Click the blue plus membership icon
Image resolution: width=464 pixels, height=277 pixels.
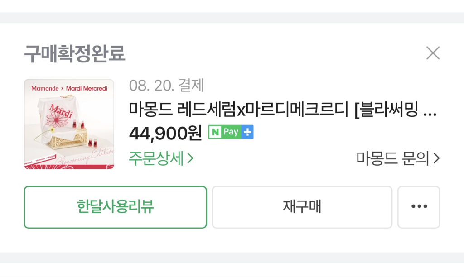(x=247, y=132)
